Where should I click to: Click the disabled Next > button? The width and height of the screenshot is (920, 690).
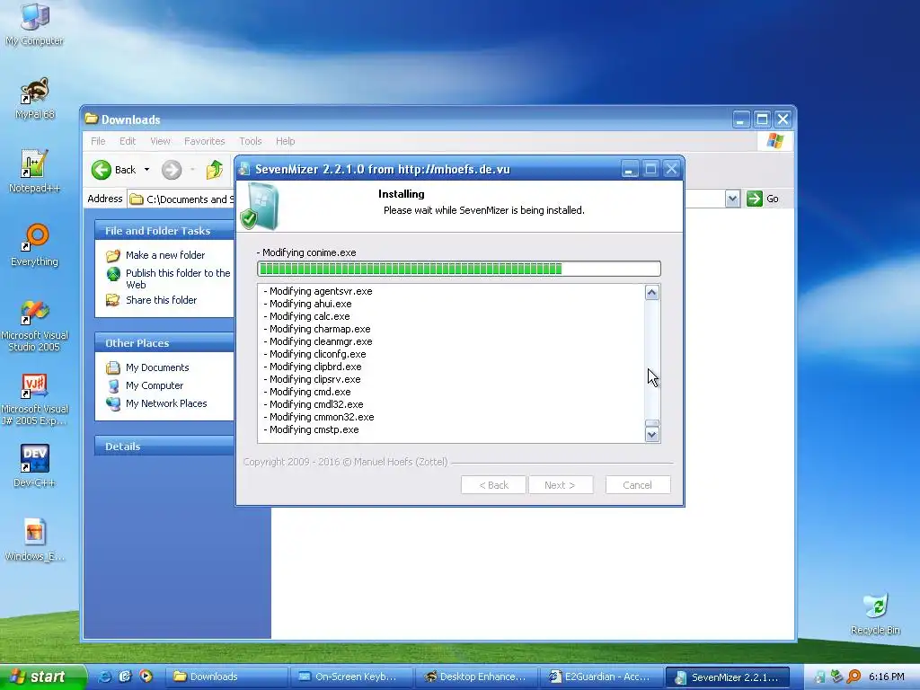561,485
